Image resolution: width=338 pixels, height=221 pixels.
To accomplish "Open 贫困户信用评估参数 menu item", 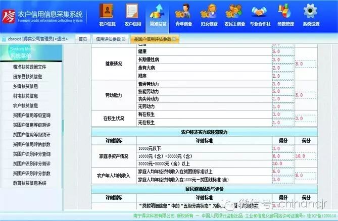I will pyautogui.click(x=32, y=144).
